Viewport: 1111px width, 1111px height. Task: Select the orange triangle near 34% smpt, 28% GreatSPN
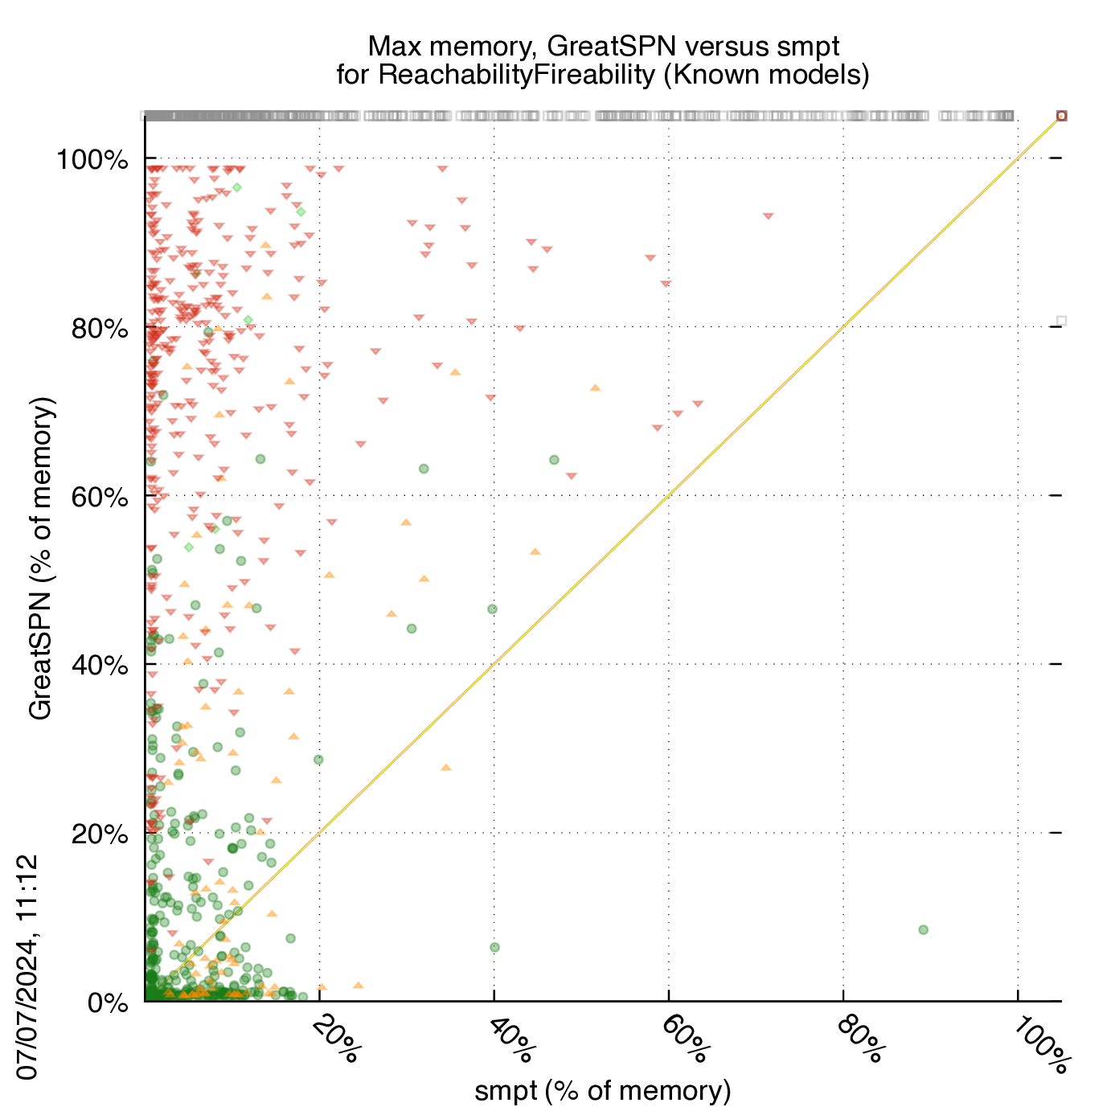click(x=445, y=767)
